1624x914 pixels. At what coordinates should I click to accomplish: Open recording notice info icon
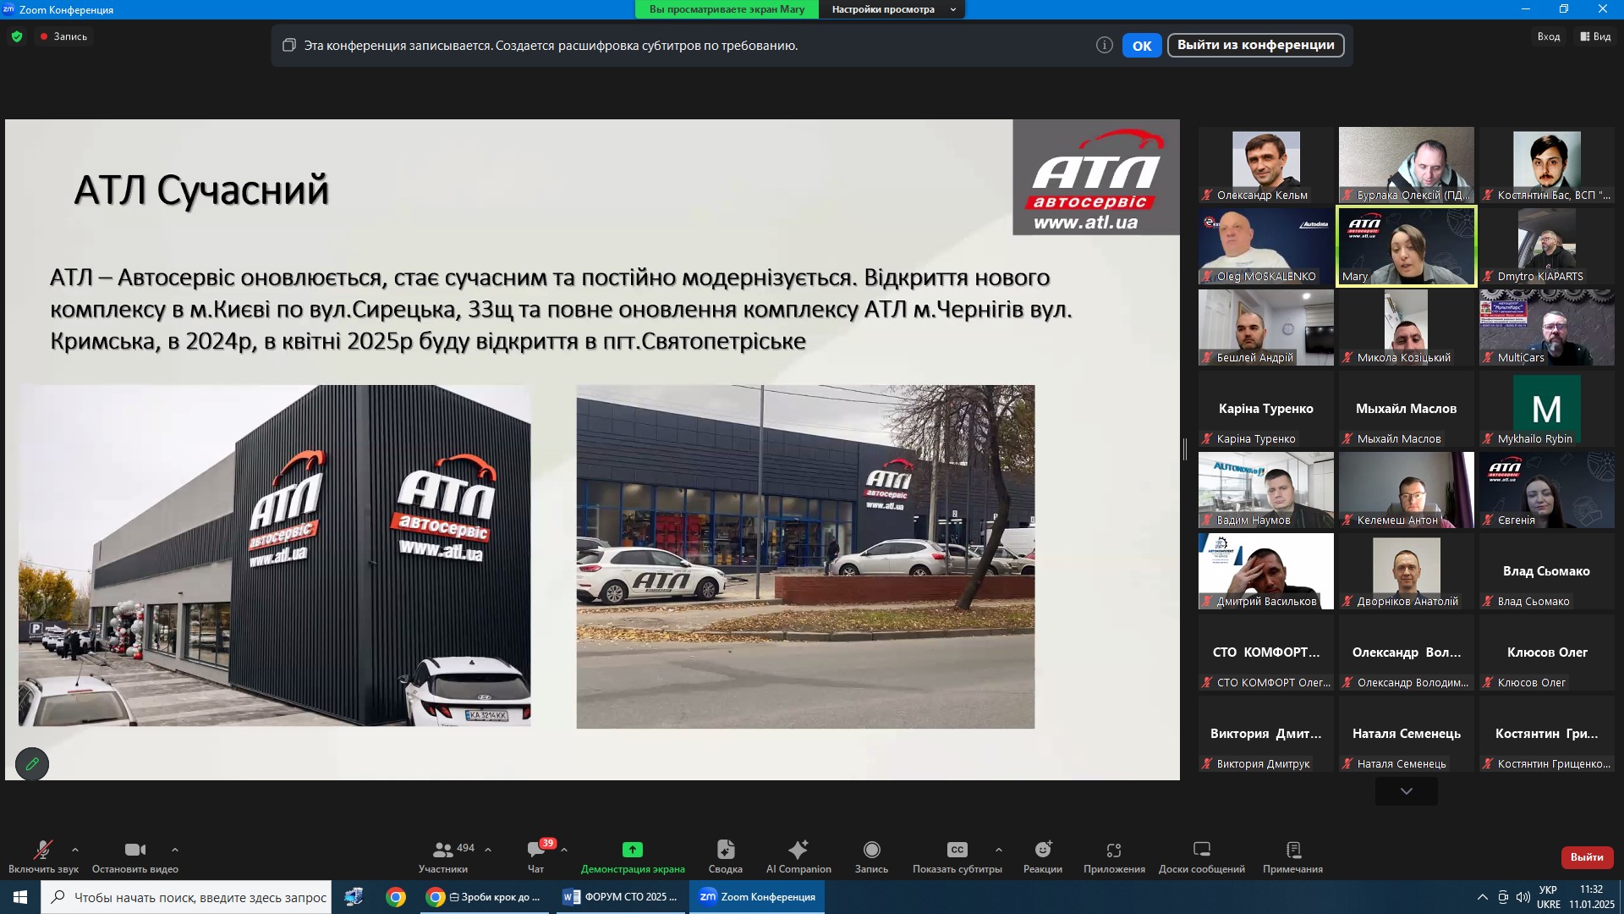point(1105,46)
